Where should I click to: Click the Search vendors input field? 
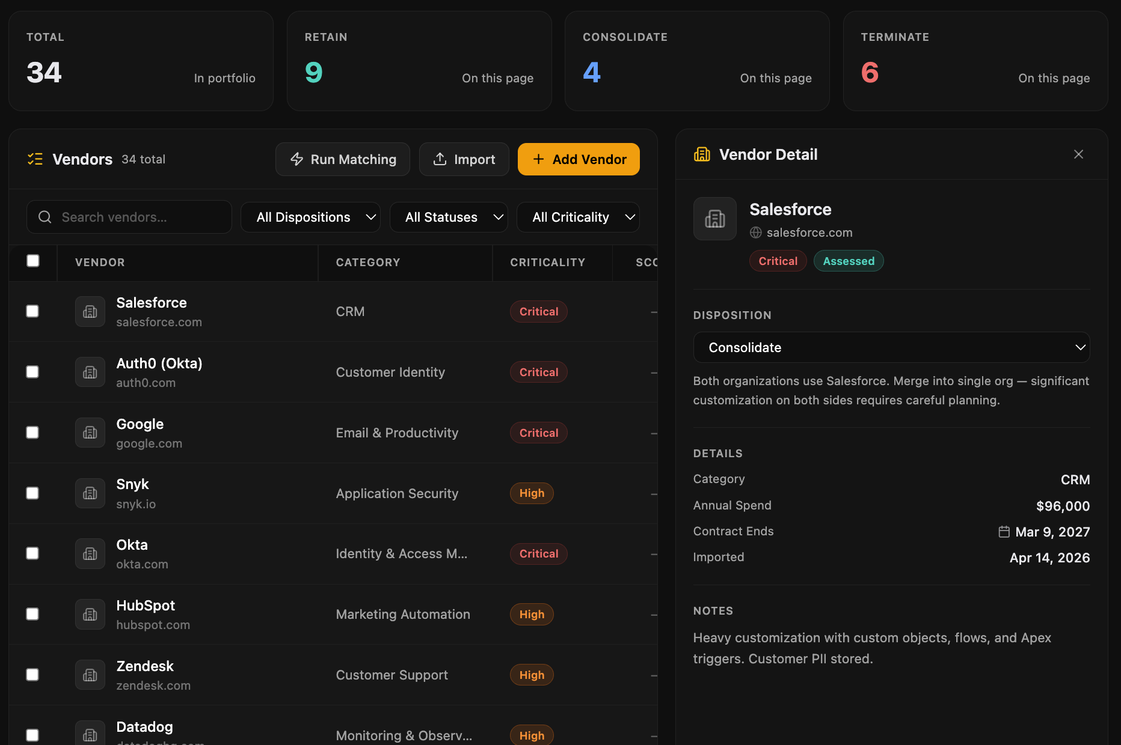pos(129,217)
